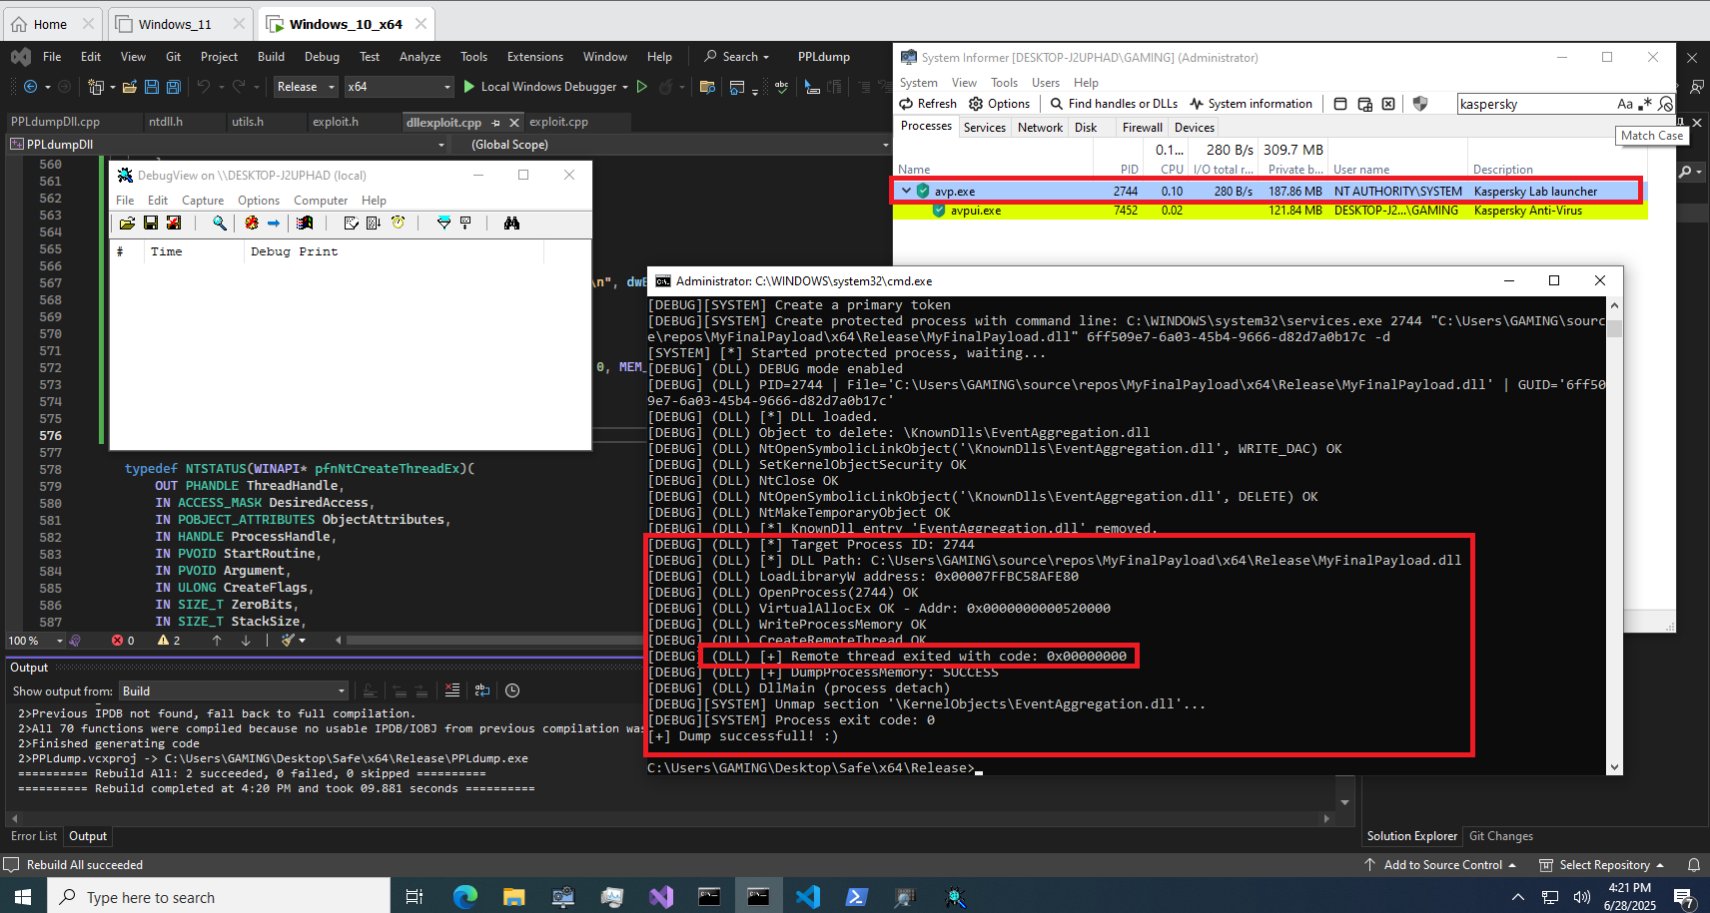Click the cmd window vertical scrollbar
The width and height of the screenshot is (1710, 913).
point(1614,535)
